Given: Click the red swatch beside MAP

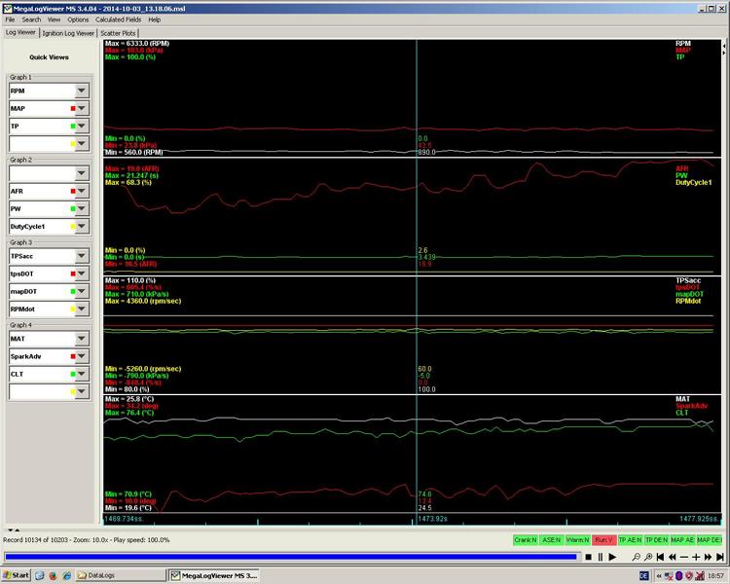Looking at the screenshot, I should click(73, 108).
